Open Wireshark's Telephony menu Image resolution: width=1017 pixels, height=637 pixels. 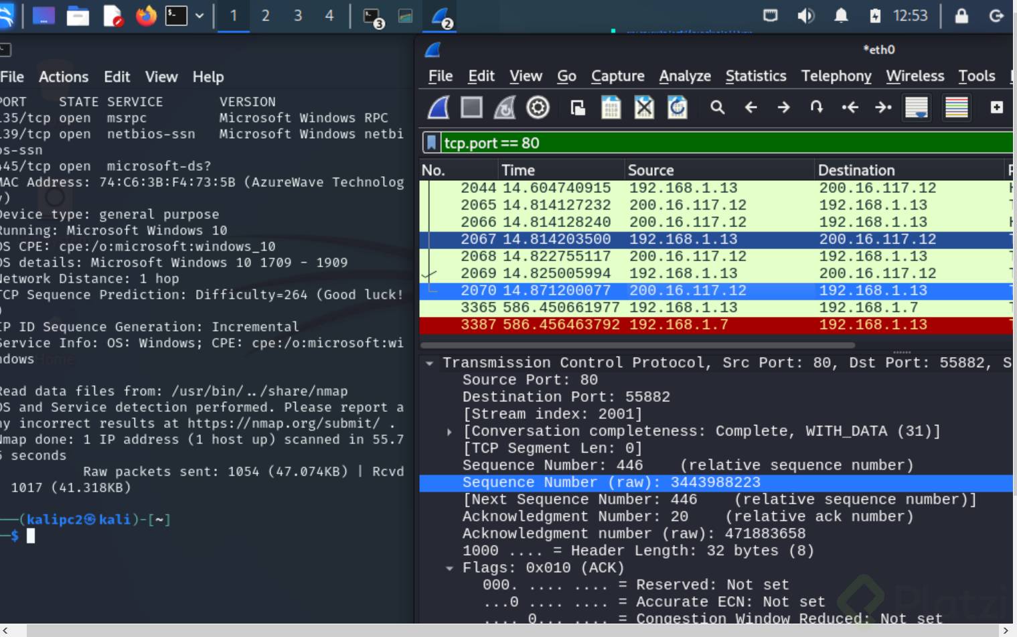(x=836, y=76)
